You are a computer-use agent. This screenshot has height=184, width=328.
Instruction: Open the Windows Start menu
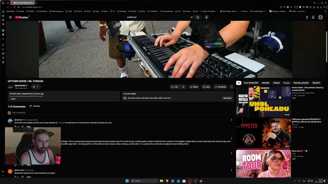point(127,181)
